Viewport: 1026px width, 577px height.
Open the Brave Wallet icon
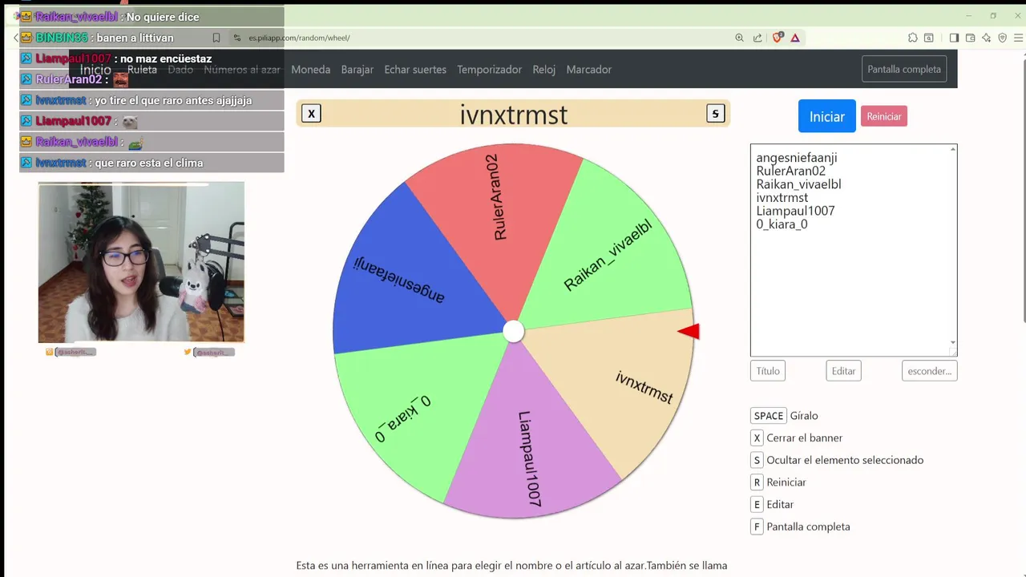(970, 38)
